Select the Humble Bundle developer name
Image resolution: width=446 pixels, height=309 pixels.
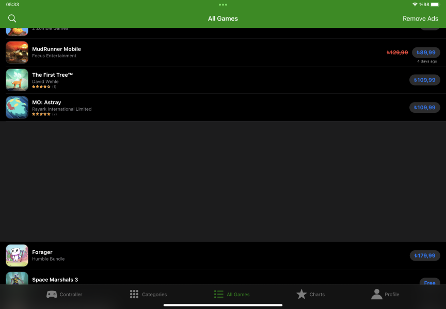point(49,259)
